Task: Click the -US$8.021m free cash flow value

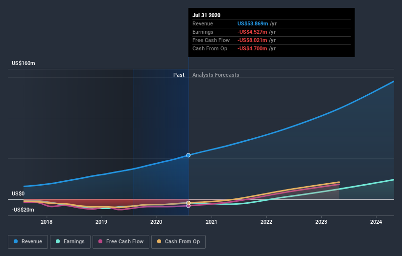Action: 252,40
